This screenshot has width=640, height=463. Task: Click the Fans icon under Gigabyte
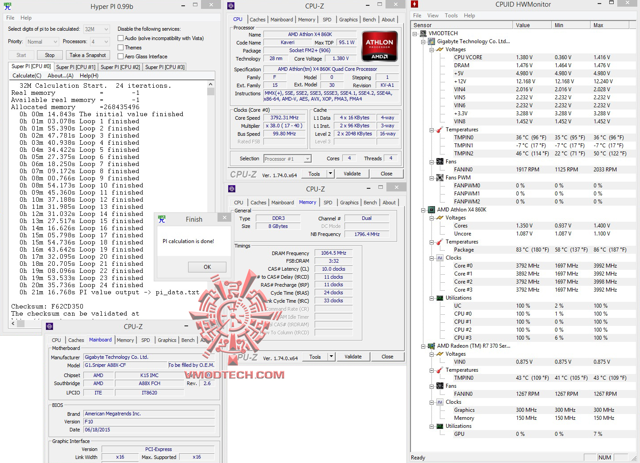(x=440, y=162)
